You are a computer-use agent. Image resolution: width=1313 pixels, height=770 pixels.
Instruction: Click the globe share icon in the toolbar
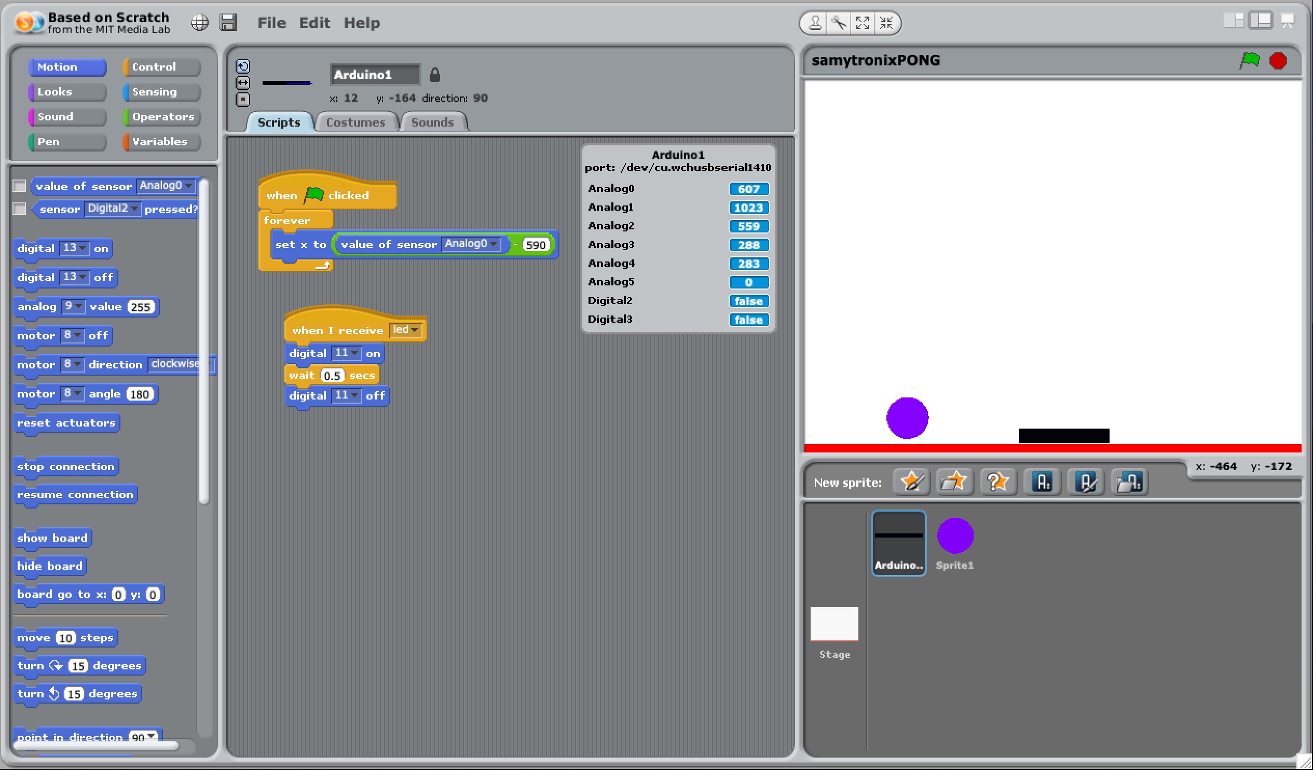[x=200, y=22]
